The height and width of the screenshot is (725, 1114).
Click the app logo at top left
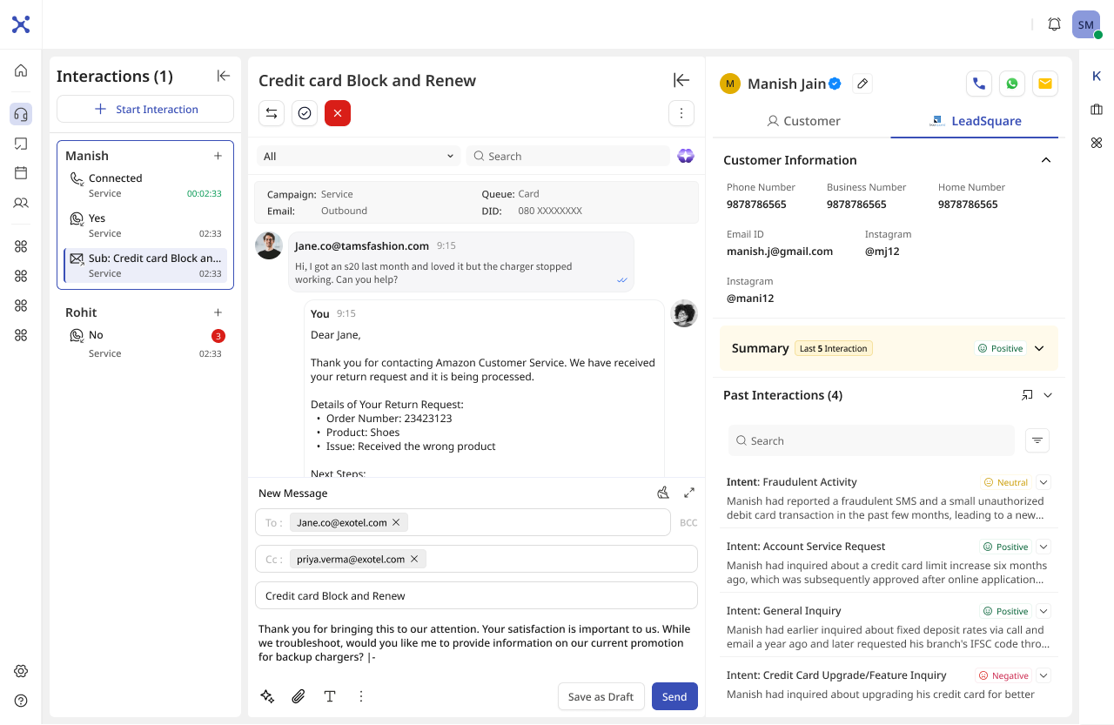coord(21,24)
